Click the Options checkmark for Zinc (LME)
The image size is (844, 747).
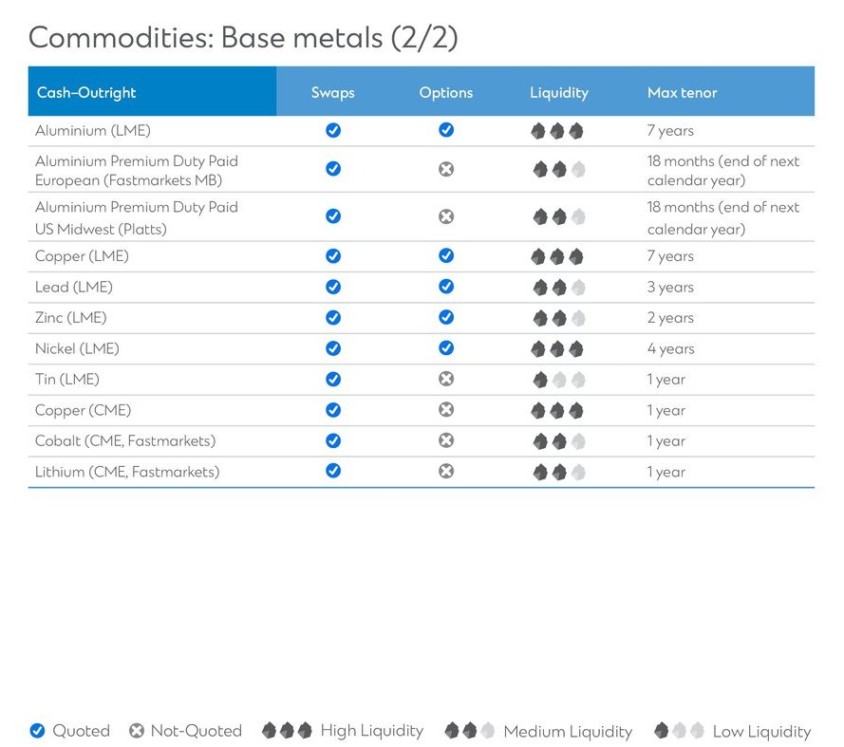[x=446, y=318]
